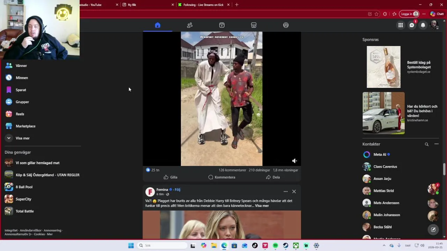Click the Kommentera button under the video

[222, 177]
